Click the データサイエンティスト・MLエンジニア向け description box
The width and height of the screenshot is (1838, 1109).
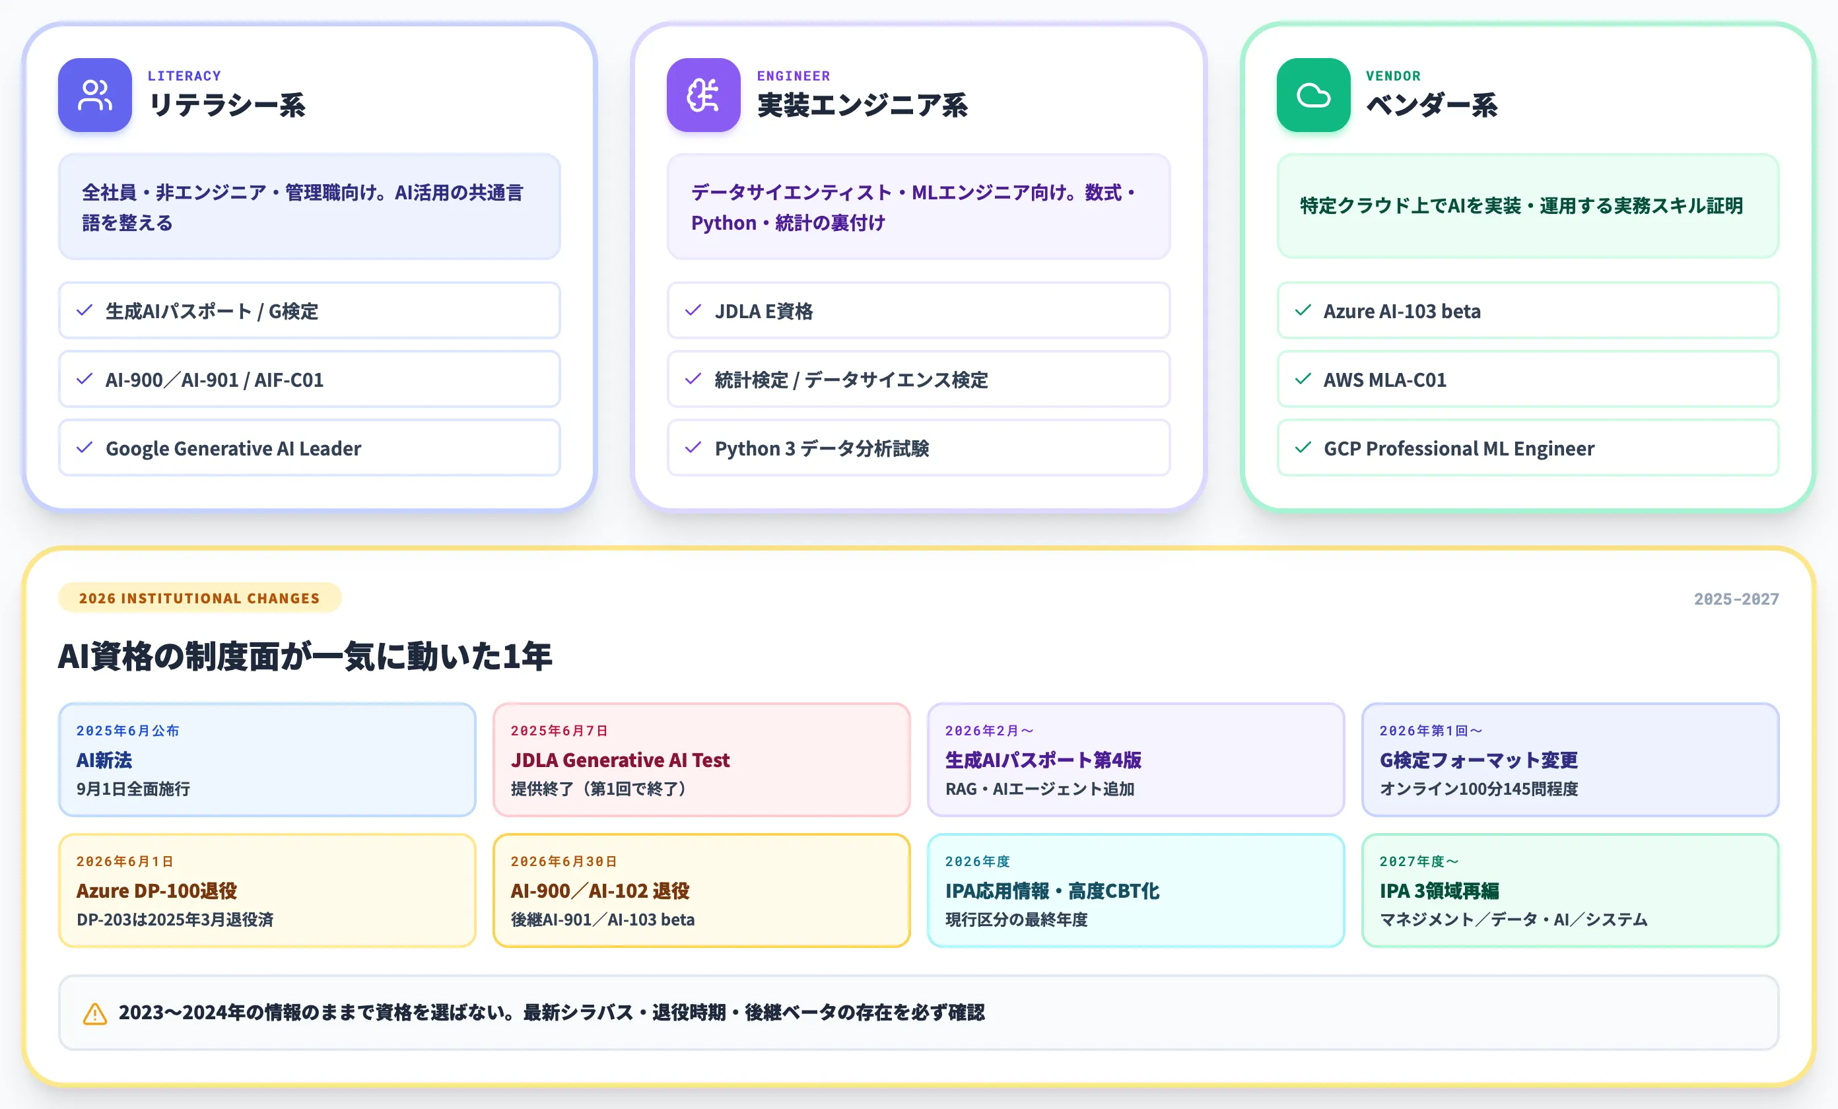pyautogui.click(x=918, y=207)
